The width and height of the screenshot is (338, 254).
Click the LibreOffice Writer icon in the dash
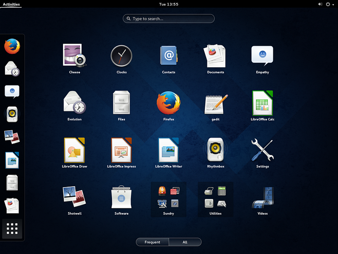pos(12,160)
